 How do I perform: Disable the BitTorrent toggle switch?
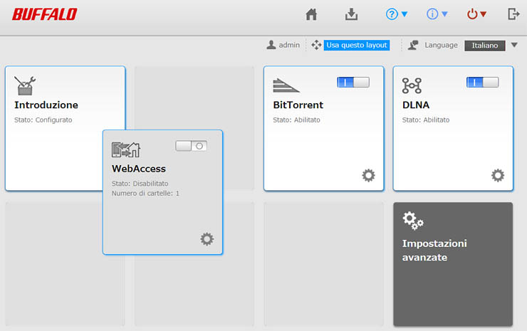[x=353, y=83]
